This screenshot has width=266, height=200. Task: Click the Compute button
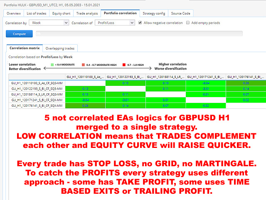pyautogui.click(x=19, y=34)
